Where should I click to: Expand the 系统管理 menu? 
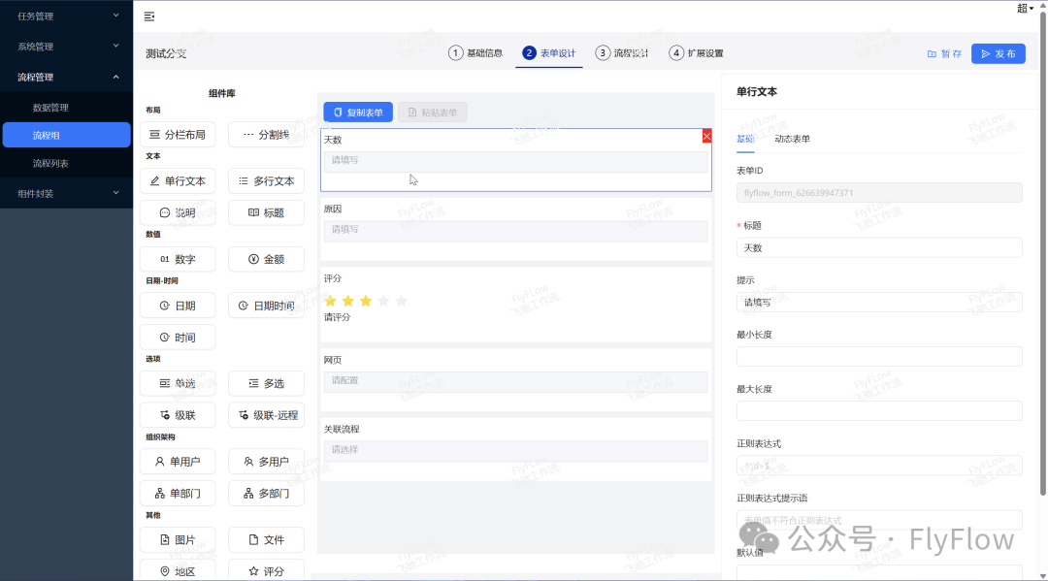pyautogui.click(x=66, y=47)
